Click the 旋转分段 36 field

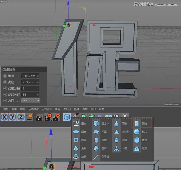tap(30, 95)
